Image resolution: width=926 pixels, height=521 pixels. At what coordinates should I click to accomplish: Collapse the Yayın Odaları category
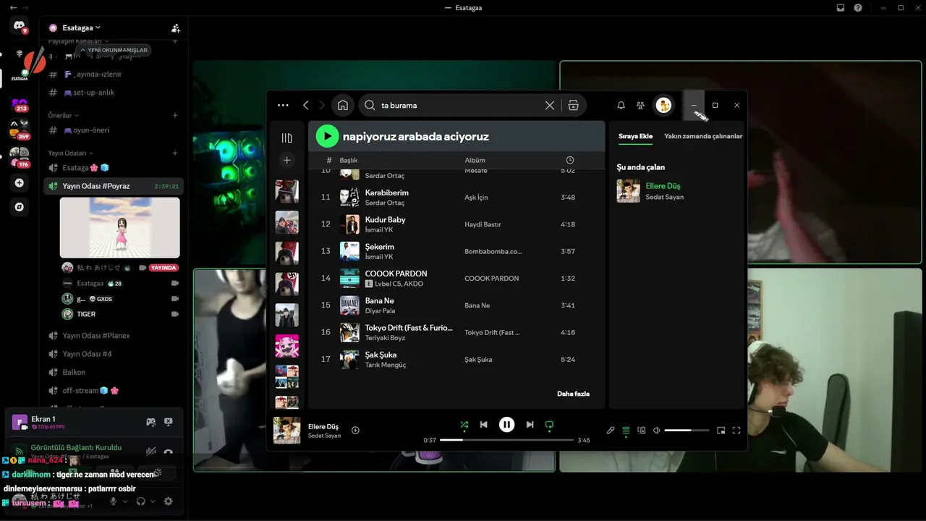point(71,153)
